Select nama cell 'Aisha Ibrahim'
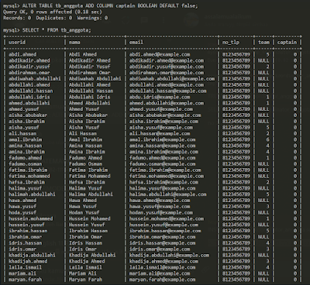Image resolution: width=310 pixels, height=285 pixels. [87, 121]
